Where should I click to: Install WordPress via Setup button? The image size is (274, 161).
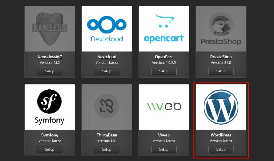click(x=221, y=149)
